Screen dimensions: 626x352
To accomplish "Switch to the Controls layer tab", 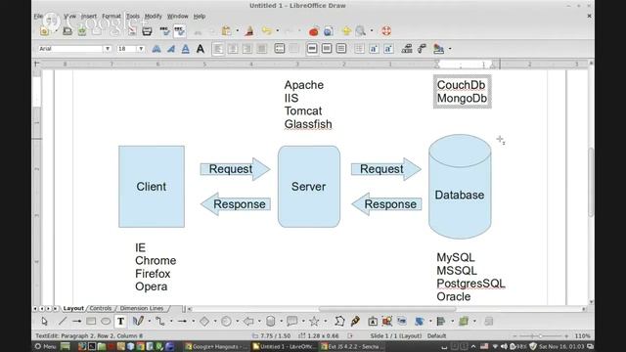I will pos(101,309).
